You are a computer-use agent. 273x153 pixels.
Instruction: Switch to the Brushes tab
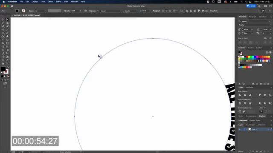coord(251,48)
